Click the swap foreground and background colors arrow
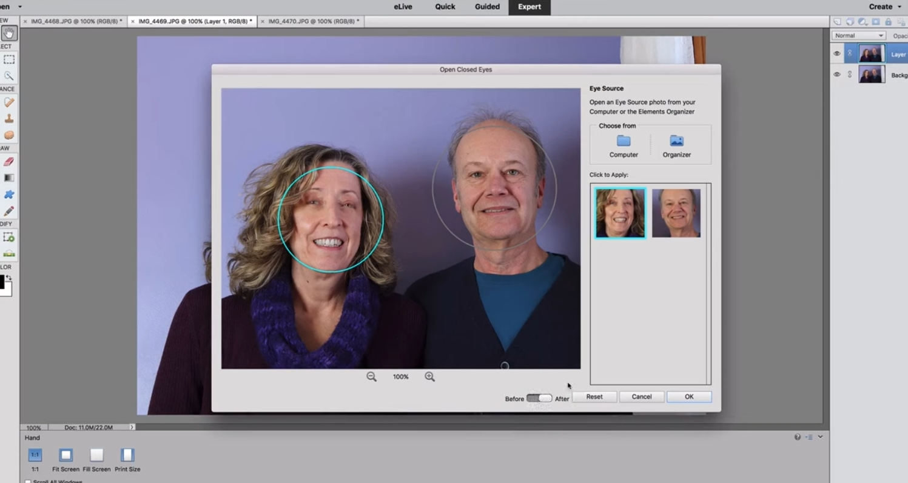908x483 pixels. point(8,278)
